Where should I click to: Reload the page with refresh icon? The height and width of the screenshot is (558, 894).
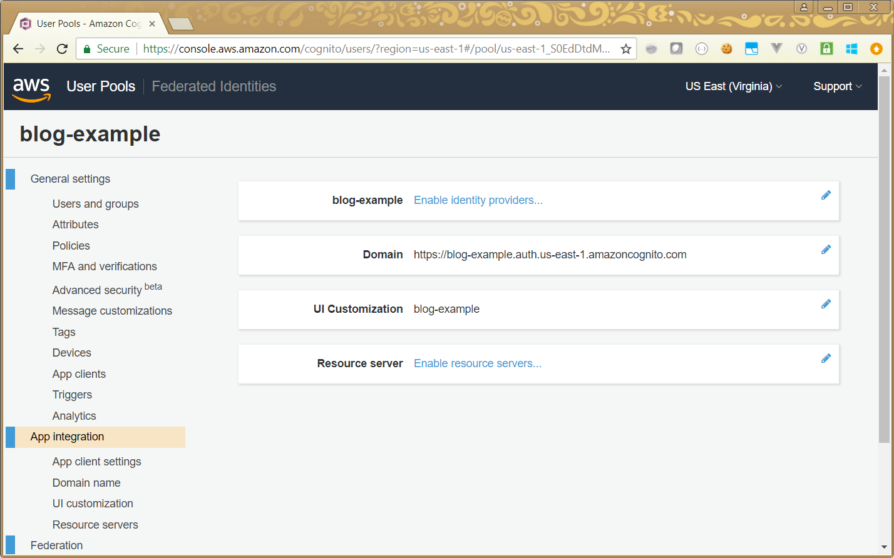[x=62, y=49]
